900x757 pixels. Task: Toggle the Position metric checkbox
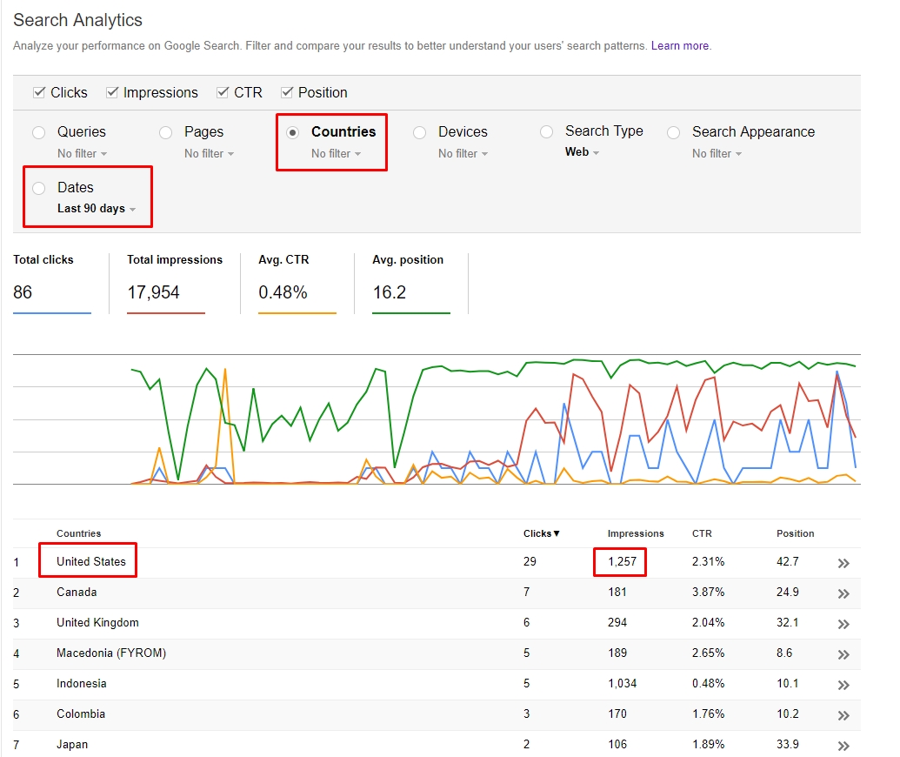point(287,92)
